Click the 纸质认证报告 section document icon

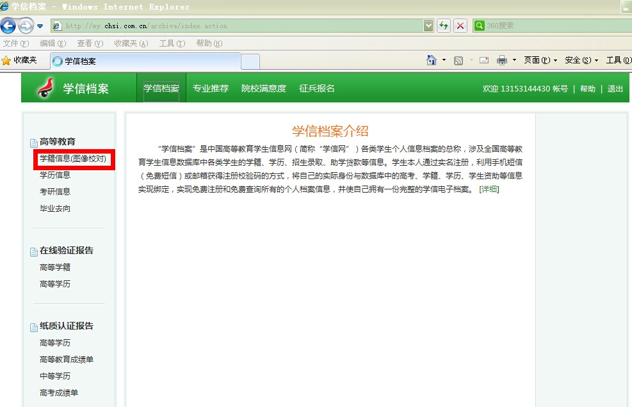coord(34,327)
